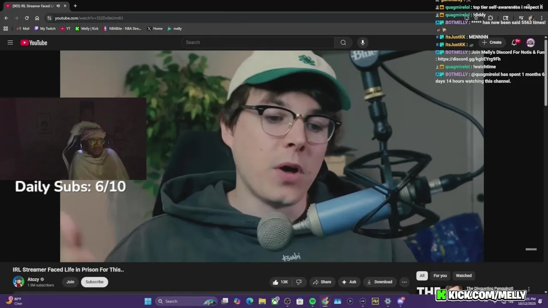The width and height of the screenshot is (548, 308).
Task: Open Spotify from the taskbar
Action: (x=313, y=301)
